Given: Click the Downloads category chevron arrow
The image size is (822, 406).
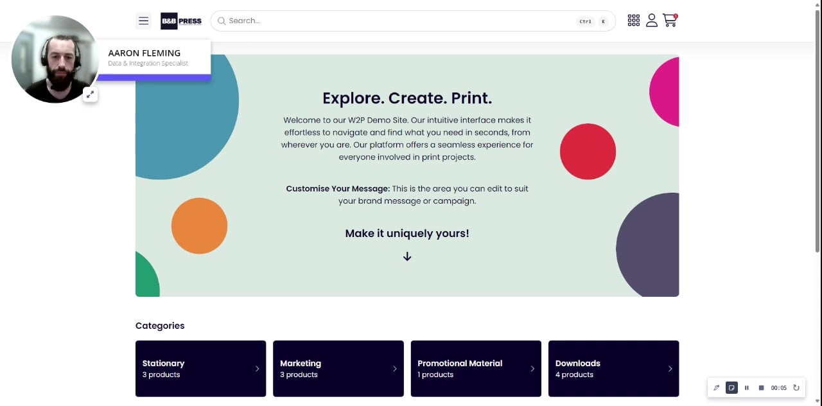Looking at the screenshot, I should (670, 369).
